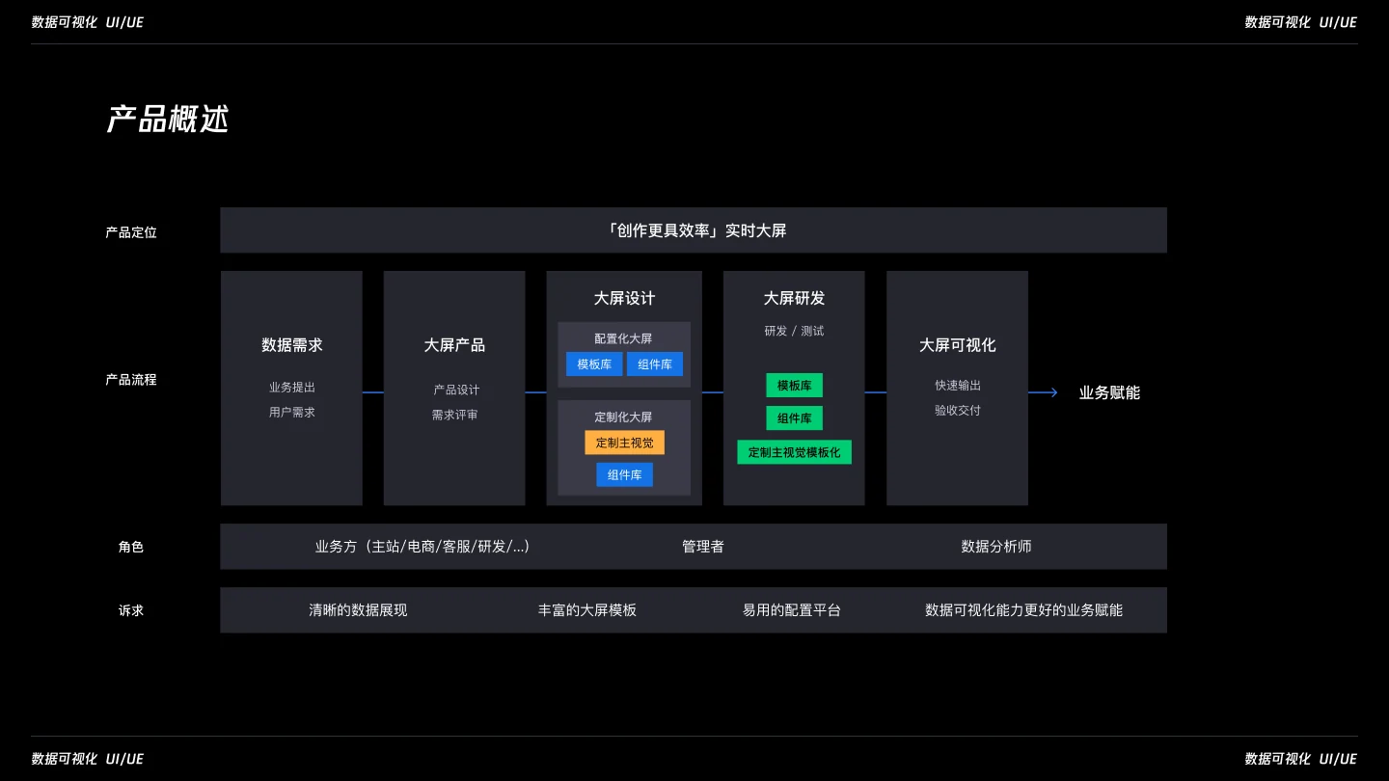
Task: Select the 研发 / 测试 text
Action: pyautogui.click(x=794, y=331)
